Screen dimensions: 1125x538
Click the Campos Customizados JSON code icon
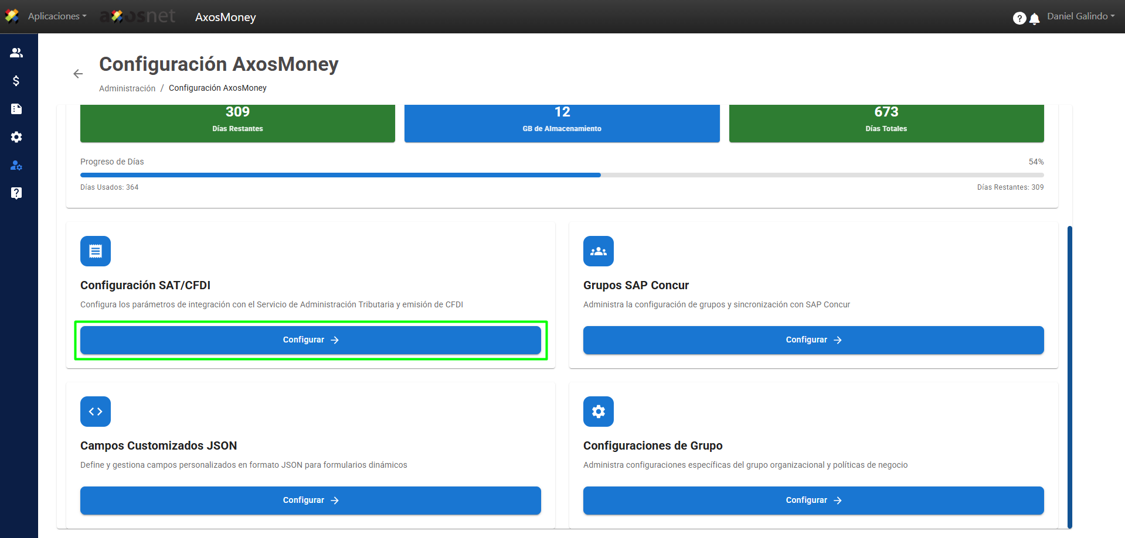coord(96,412)
